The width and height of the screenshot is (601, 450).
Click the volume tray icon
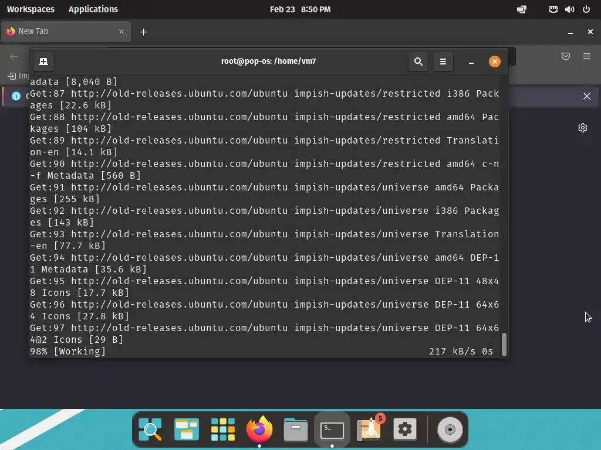(569, 9)
